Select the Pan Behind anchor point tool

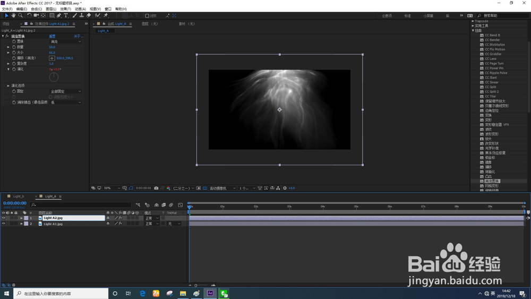44,15
